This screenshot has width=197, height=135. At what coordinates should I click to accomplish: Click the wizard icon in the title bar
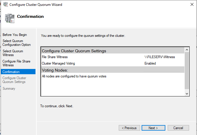[5, 5]
